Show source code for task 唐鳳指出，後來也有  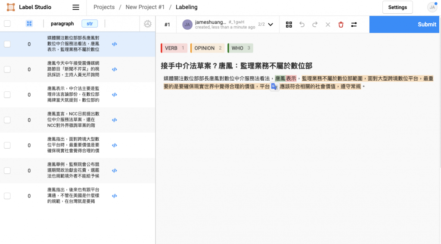pyautogui.click(x=115, y=196)
